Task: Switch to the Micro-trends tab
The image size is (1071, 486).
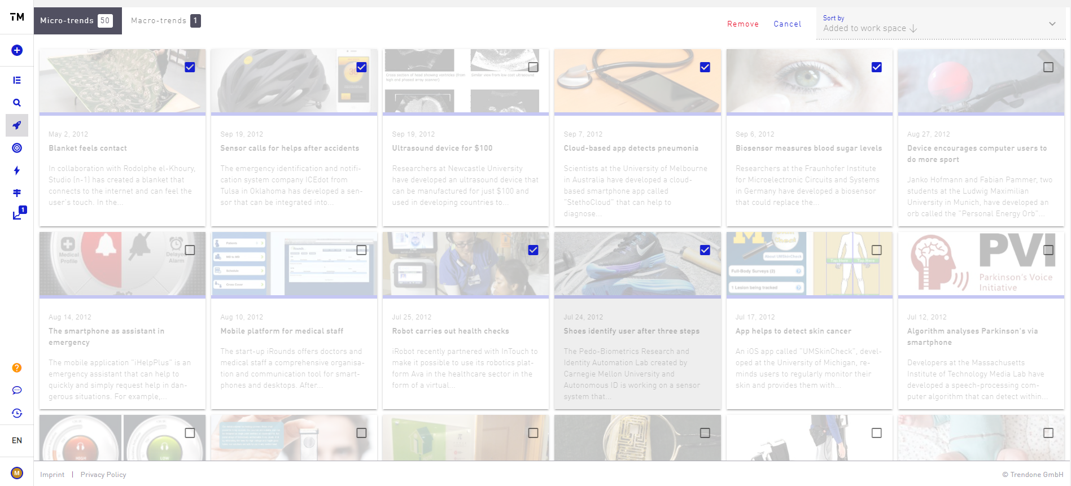Action: tap(78, 21)
